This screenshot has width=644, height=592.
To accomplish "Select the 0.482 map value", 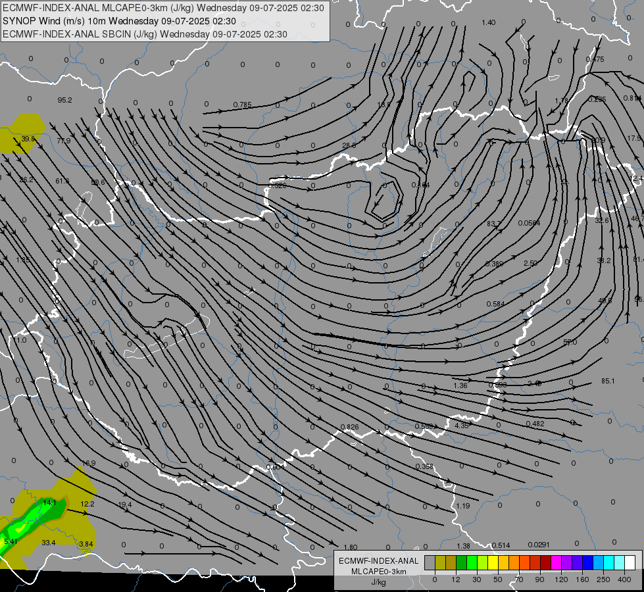I will [535, 424].
